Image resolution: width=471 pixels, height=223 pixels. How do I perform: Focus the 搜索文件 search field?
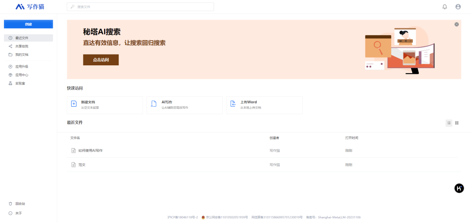pos(140,7)
